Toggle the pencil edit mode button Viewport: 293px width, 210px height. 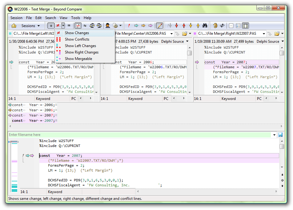(159, 26)
